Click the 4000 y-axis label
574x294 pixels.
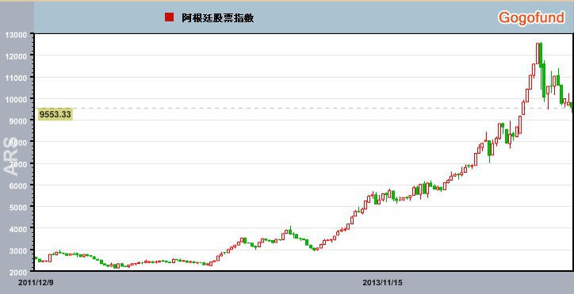click(18, 229)
